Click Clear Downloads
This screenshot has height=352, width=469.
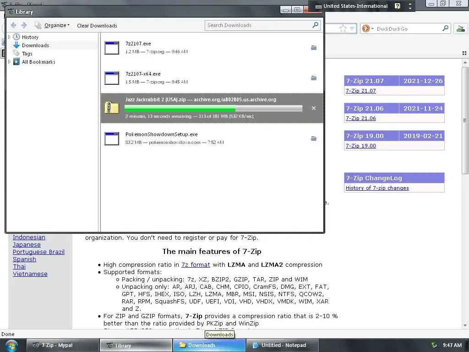click(97, 26)
